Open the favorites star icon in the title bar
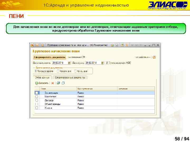Image resolution: width=190 pixels, height=142 pixels. tap(42, 45)
